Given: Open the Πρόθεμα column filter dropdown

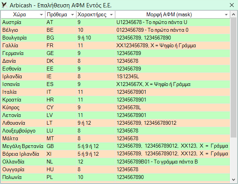Looking at the screenshot, I should [72, 15].
